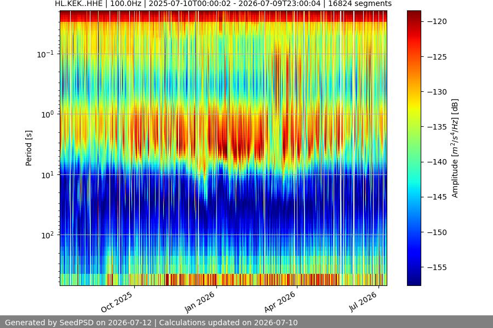Click the 'Jan 2026' x-axis label
Viewport: 493px width, 328px height.
coord(199,302)
